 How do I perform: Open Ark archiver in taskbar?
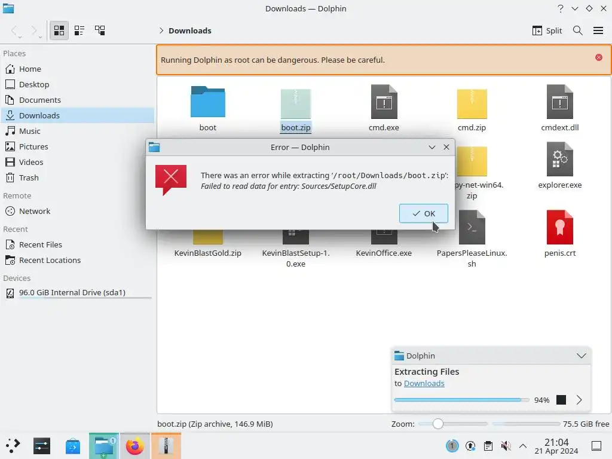click(x=166, y=446)
